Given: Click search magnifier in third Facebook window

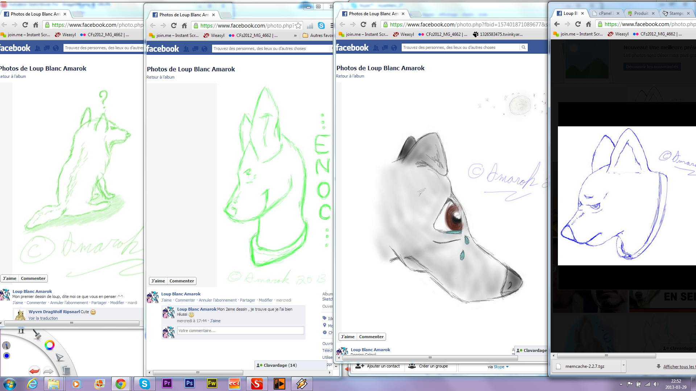Looking at the screenshot, I should 523,47.
